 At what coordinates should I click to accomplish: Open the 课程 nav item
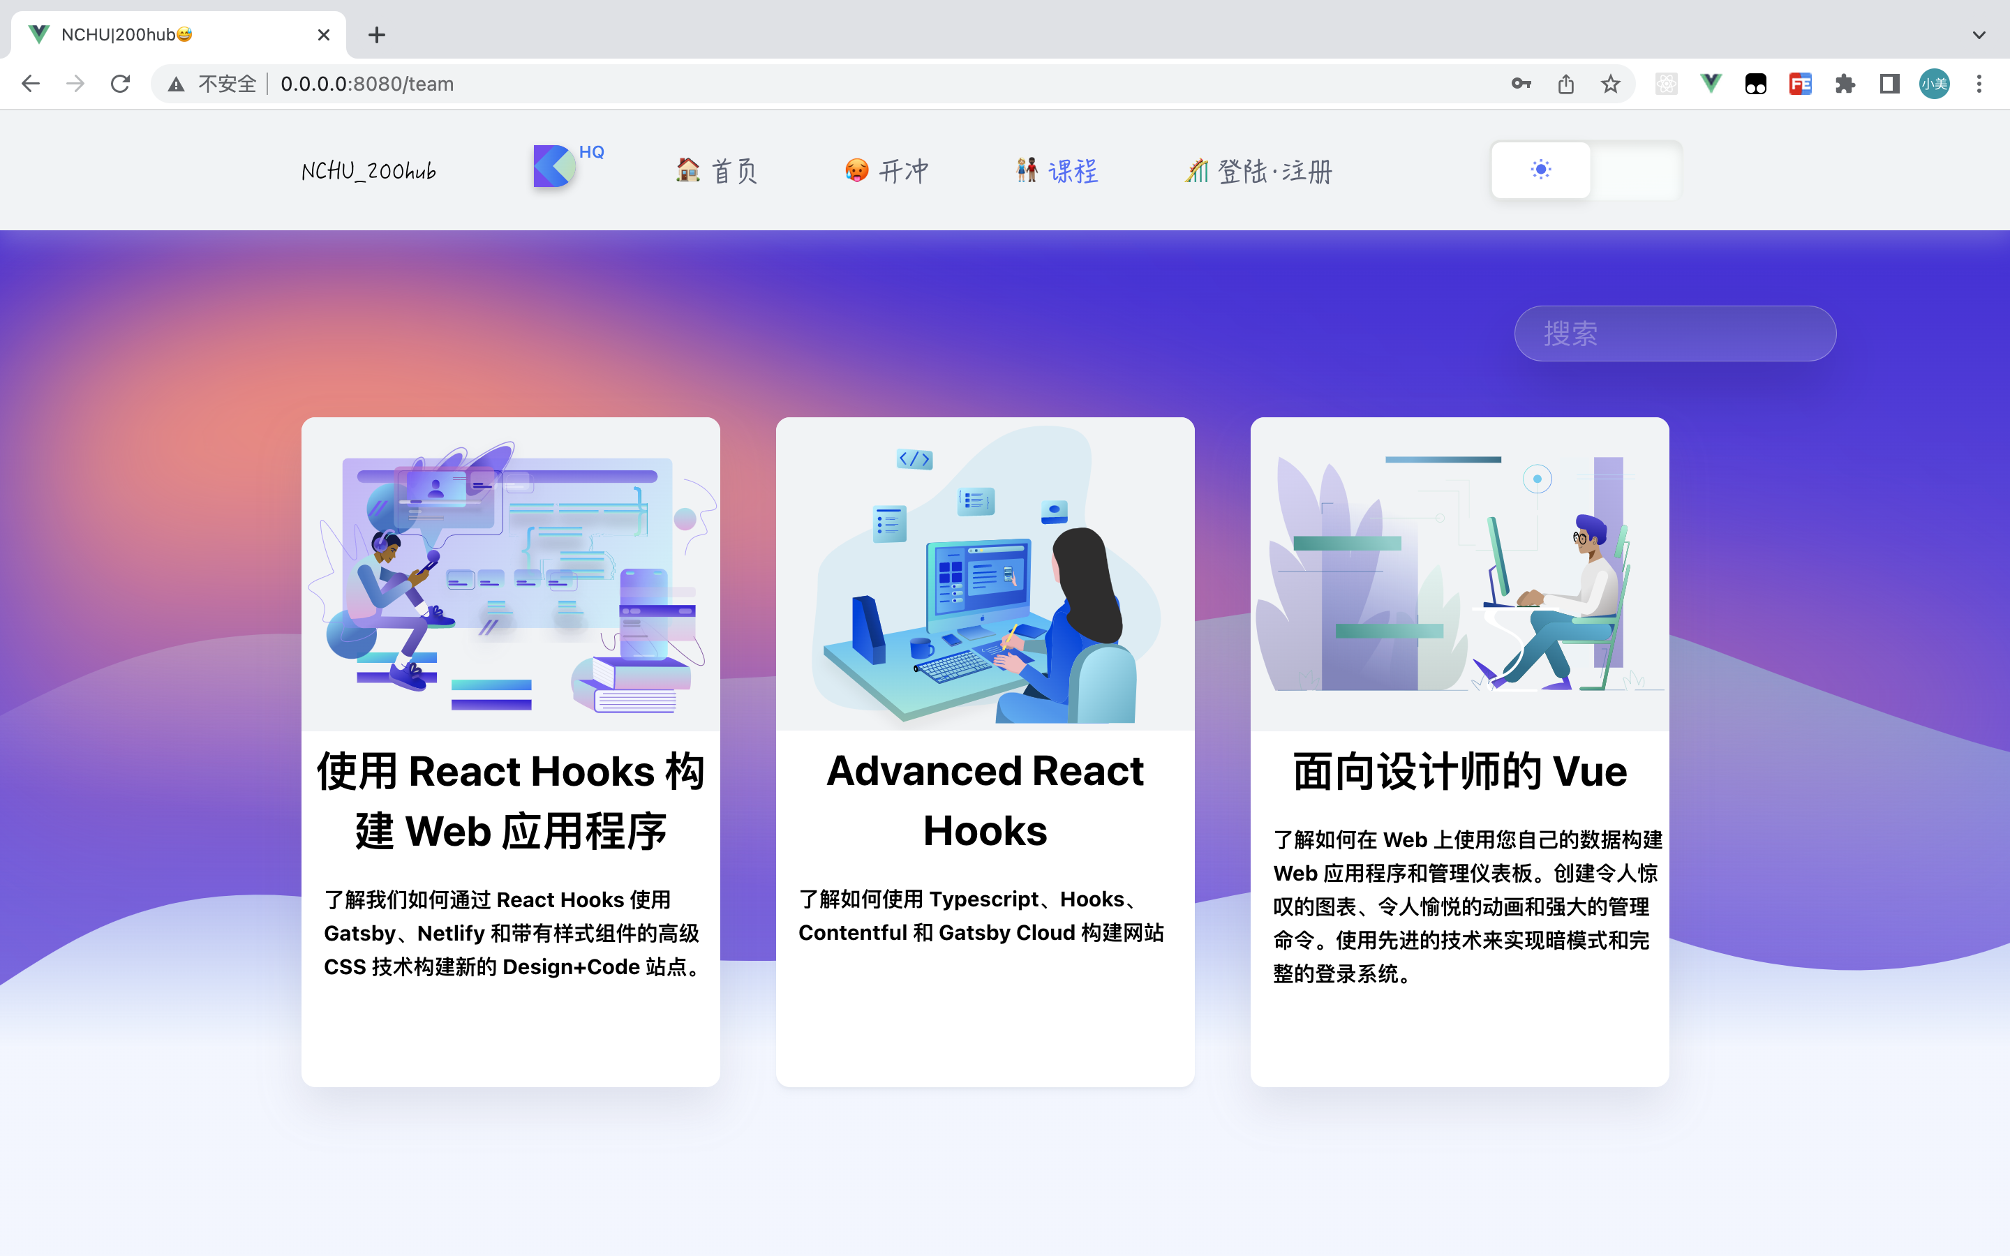coord(1057,171)
